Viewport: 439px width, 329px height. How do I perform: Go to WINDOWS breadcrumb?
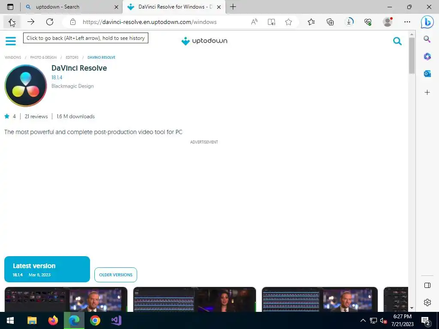point(12,57)
